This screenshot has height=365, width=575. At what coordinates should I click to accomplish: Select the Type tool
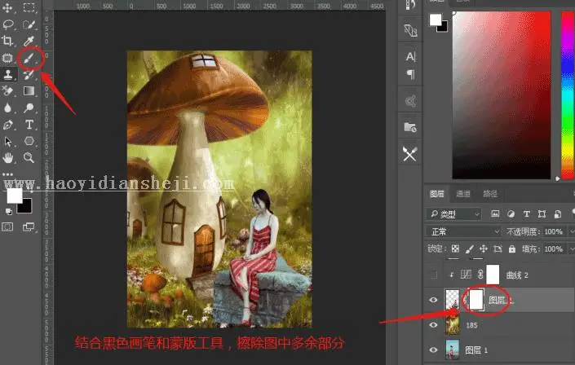pyautogui.click(x=29, y=125)
